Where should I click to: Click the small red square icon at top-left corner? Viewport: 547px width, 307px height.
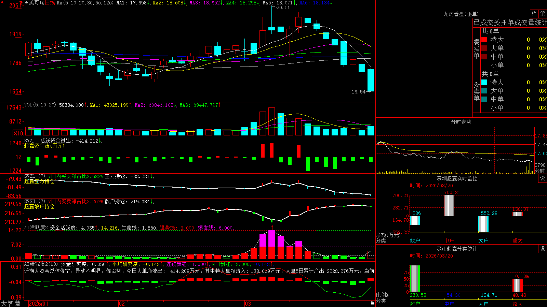[2, 2]
